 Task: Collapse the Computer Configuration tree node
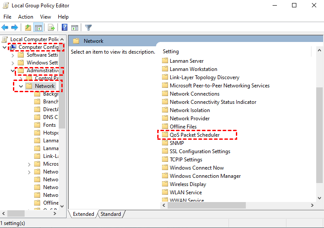tap(5, 47)
